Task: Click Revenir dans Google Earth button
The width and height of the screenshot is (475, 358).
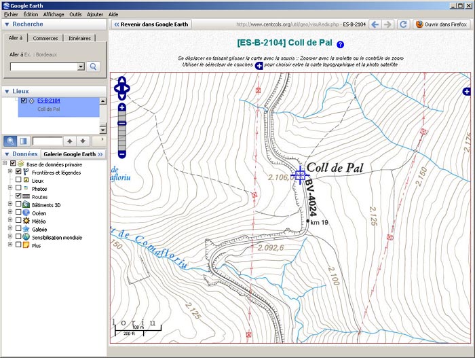Action: 151,24
